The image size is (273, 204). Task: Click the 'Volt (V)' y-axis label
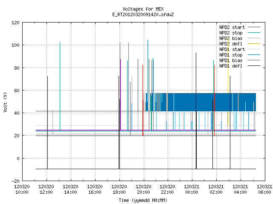(5, 102)
